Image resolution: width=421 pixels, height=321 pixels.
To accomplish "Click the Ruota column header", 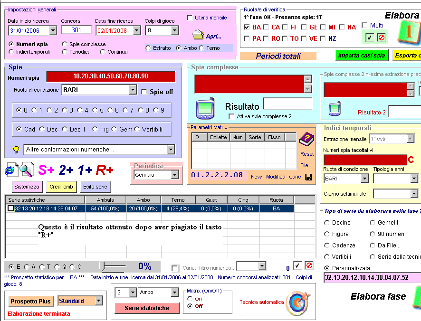I will 276,200.
